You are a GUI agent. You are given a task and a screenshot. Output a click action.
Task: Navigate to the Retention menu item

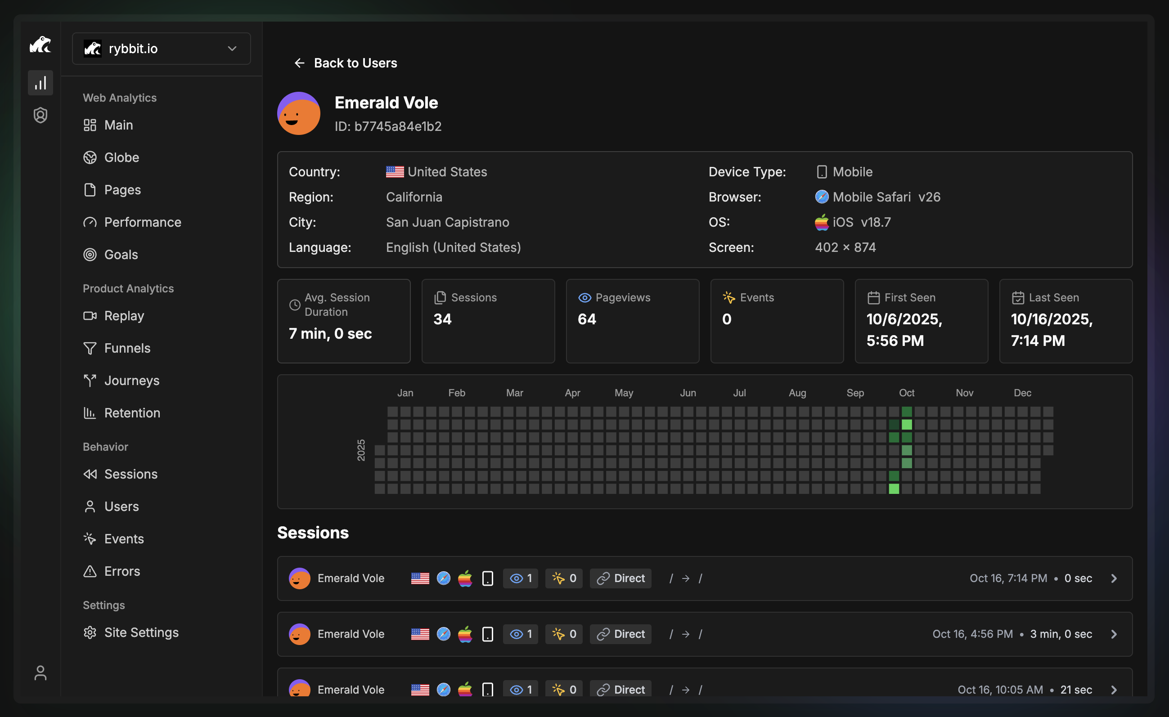[x=132, y=413]
